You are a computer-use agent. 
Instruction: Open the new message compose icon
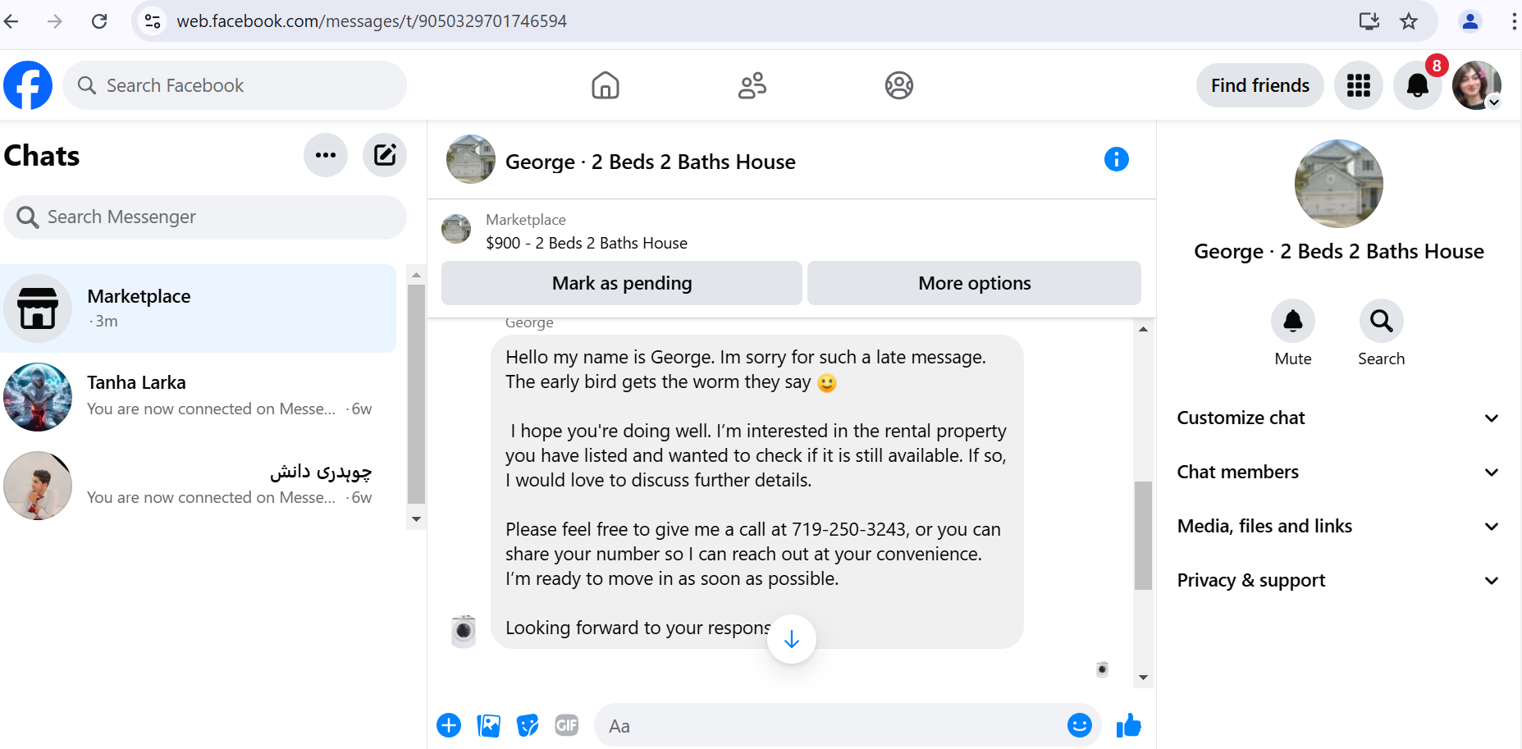pyautogui.click(x=385, y=155)
